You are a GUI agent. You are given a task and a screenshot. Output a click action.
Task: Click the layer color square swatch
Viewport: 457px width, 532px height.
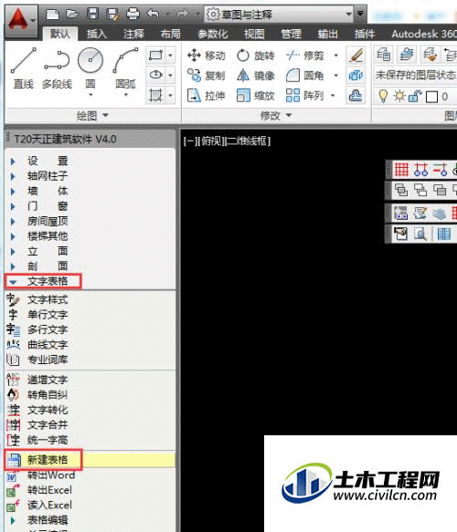pyautogui.click(x=431, y=97)
